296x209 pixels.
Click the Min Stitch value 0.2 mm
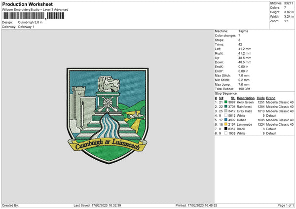point(244,80)
